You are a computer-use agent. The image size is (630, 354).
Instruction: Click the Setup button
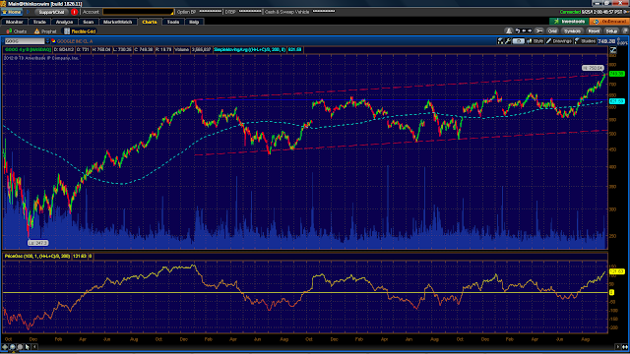(611, 30)
